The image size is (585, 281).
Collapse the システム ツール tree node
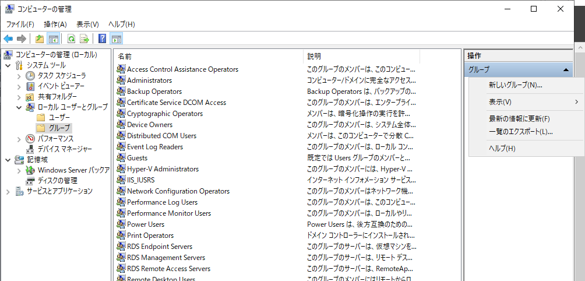tap(8, 65)
